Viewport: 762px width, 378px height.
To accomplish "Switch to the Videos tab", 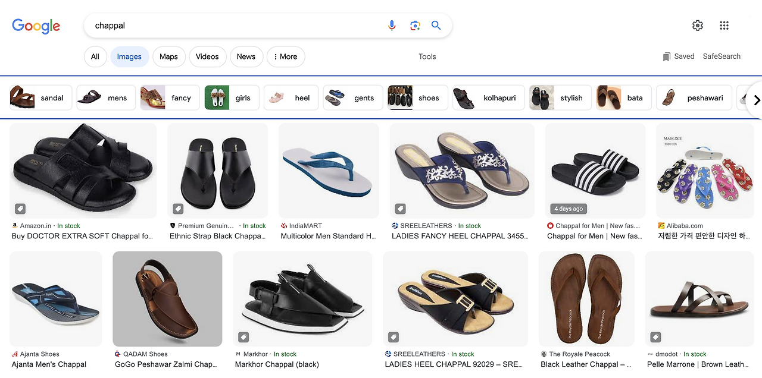I will click(207, 56).
